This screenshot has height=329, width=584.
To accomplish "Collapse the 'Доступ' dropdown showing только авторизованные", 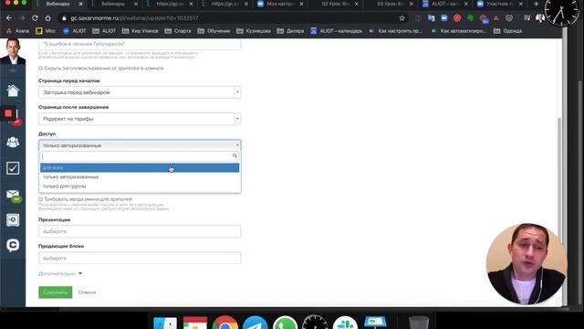I will 140,145.
